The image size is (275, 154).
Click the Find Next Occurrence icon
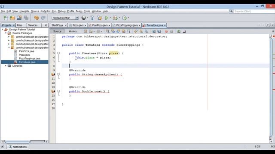point(118,31)
